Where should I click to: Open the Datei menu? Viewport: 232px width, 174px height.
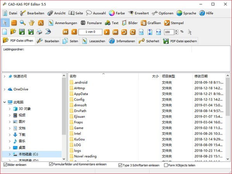(x=10, y=13)
